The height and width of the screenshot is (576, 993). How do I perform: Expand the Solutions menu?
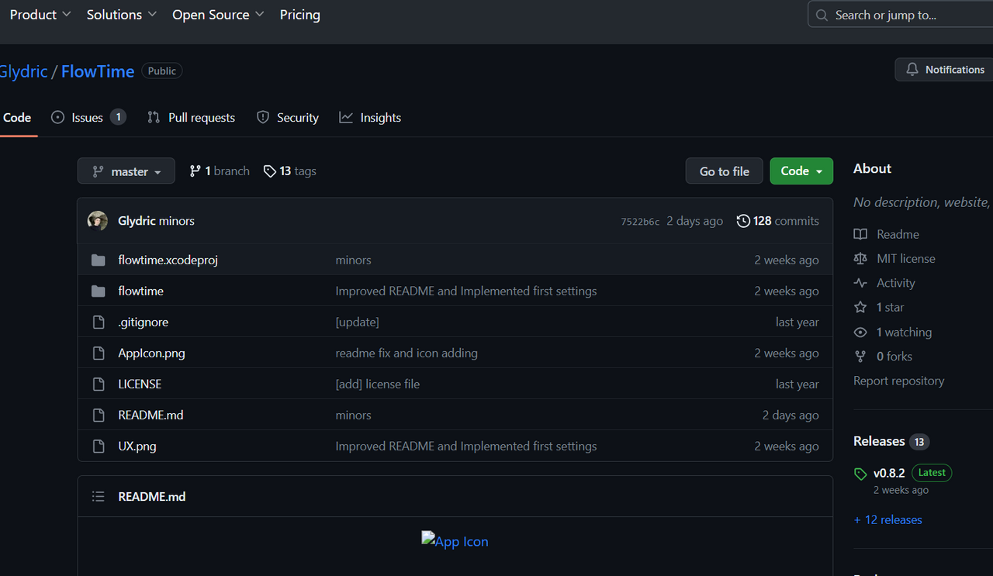tap(121, 15)
